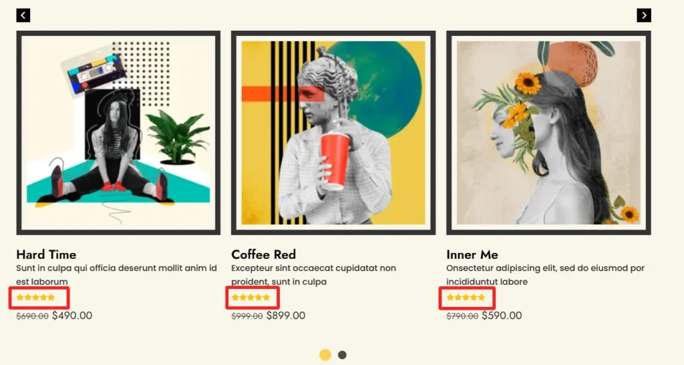Click the crossed-out $999.00 price
684x365 pixels.
coord(247,316)
